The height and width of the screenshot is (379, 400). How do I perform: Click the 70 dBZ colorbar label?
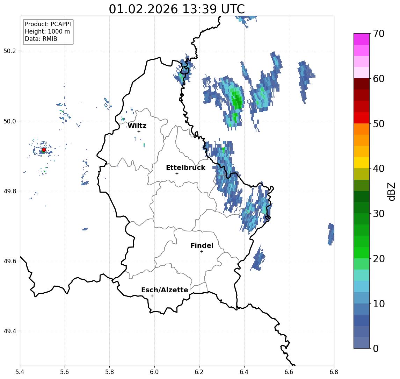(x=379, y=34)
